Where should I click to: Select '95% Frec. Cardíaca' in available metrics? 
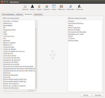[19, 21]
